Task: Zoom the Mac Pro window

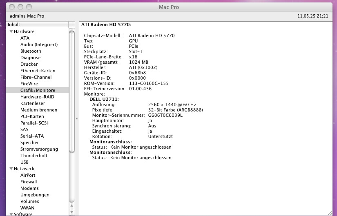Action: [29, 7]
